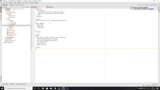Open the Tools menu

[26, 3]
